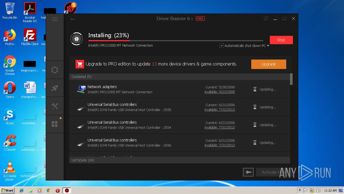
Task: Stop the driver installation
Action: pyautogui.click(x=281, y=40)
